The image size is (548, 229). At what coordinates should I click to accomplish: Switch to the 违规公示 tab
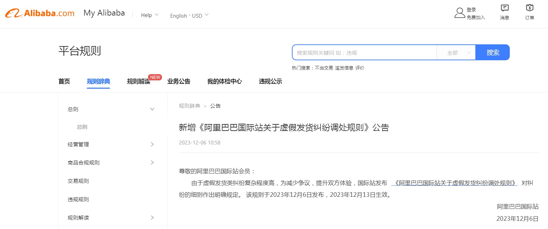coord(270,81)
